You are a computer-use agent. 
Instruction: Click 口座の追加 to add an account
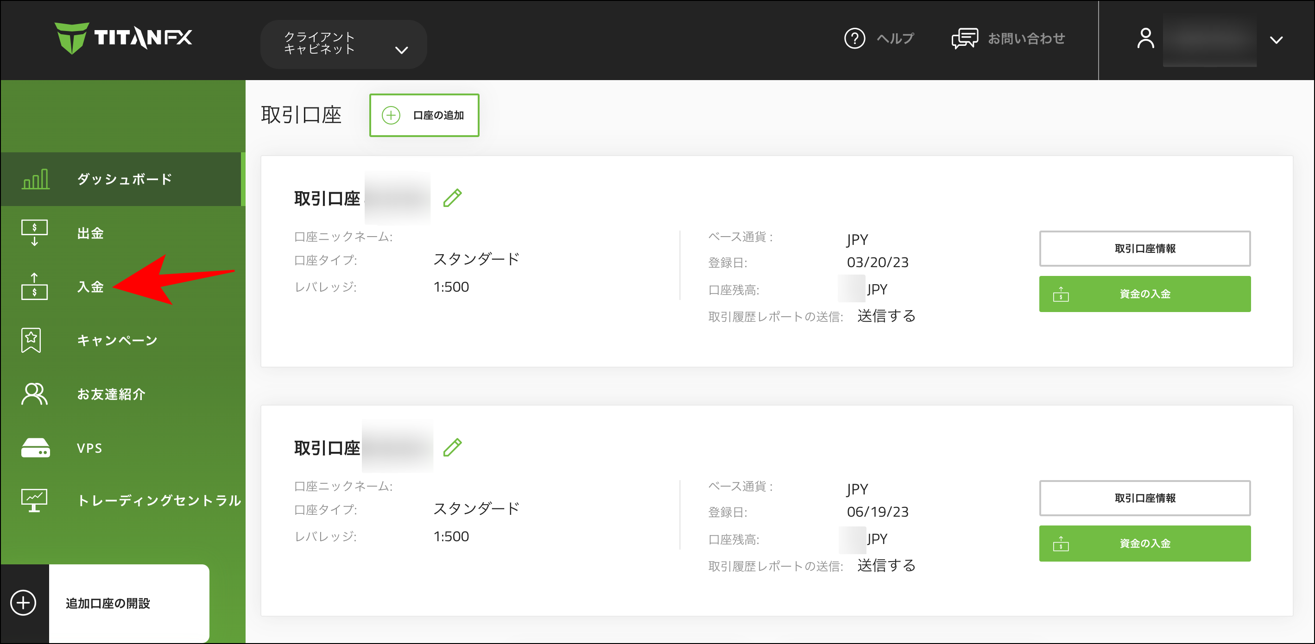pyautogui.click(x=424, y=115)
